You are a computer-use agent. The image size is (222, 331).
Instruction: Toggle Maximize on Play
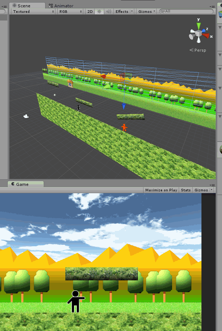(161, 190)
